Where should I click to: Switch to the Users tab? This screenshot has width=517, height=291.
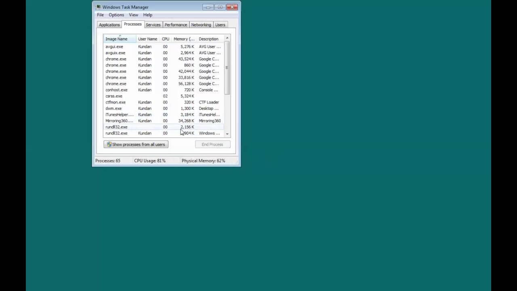tap(220, 25)
